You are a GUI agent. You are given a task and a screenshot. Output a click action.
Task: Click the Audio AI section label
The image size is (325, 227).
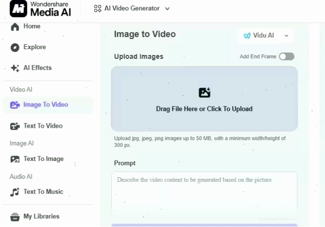click(21, 176)
